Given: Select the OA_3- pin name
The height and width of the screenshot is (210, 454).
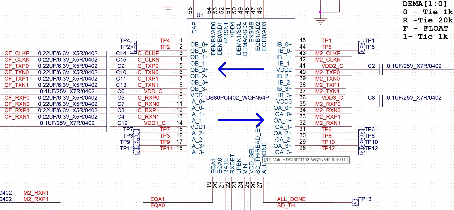Looking at the screenshot, I should click(x=283, y=152).
